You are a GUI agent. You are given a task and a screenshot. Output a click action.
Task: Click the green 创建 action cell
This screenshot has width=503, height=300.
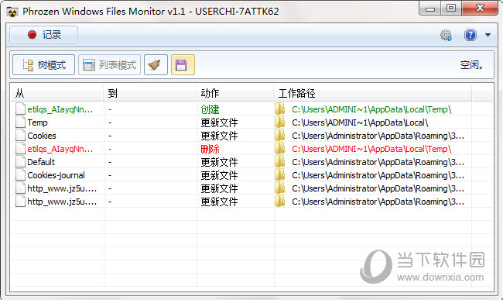(x=210, y=109)
